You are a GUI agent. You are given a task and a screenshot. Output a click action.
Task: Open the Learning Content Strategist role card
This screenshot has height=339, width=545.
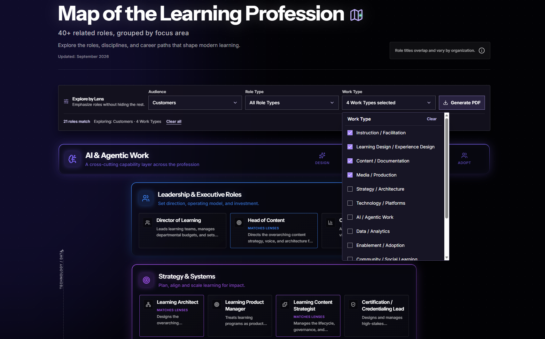(308, 316)
